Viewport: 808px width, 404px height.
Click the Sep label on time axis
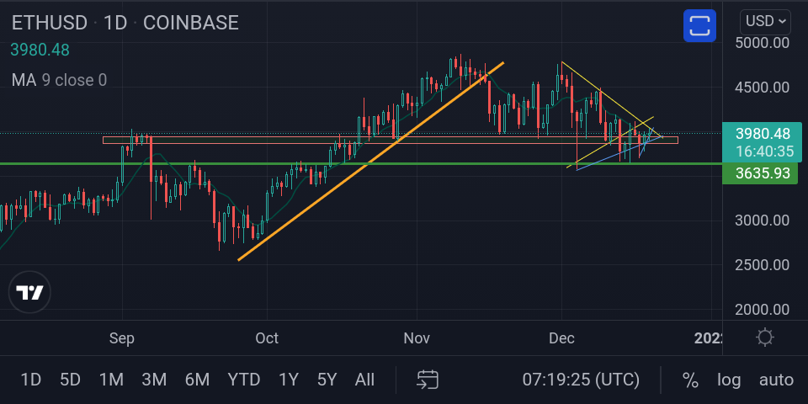point(122,338)
